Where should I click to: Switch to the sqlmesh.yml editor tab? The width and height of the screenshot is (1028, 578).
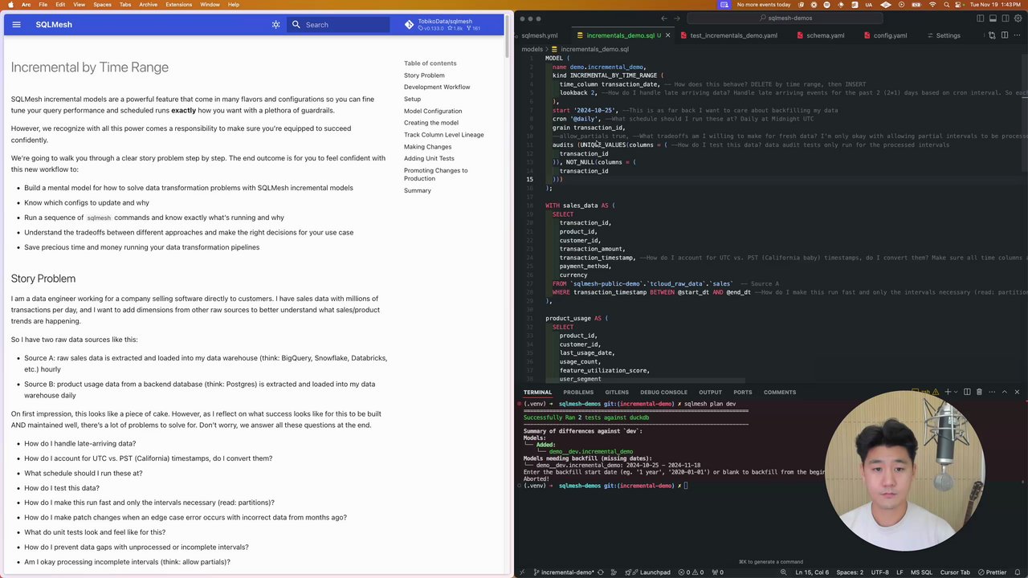tap(539, 35)
